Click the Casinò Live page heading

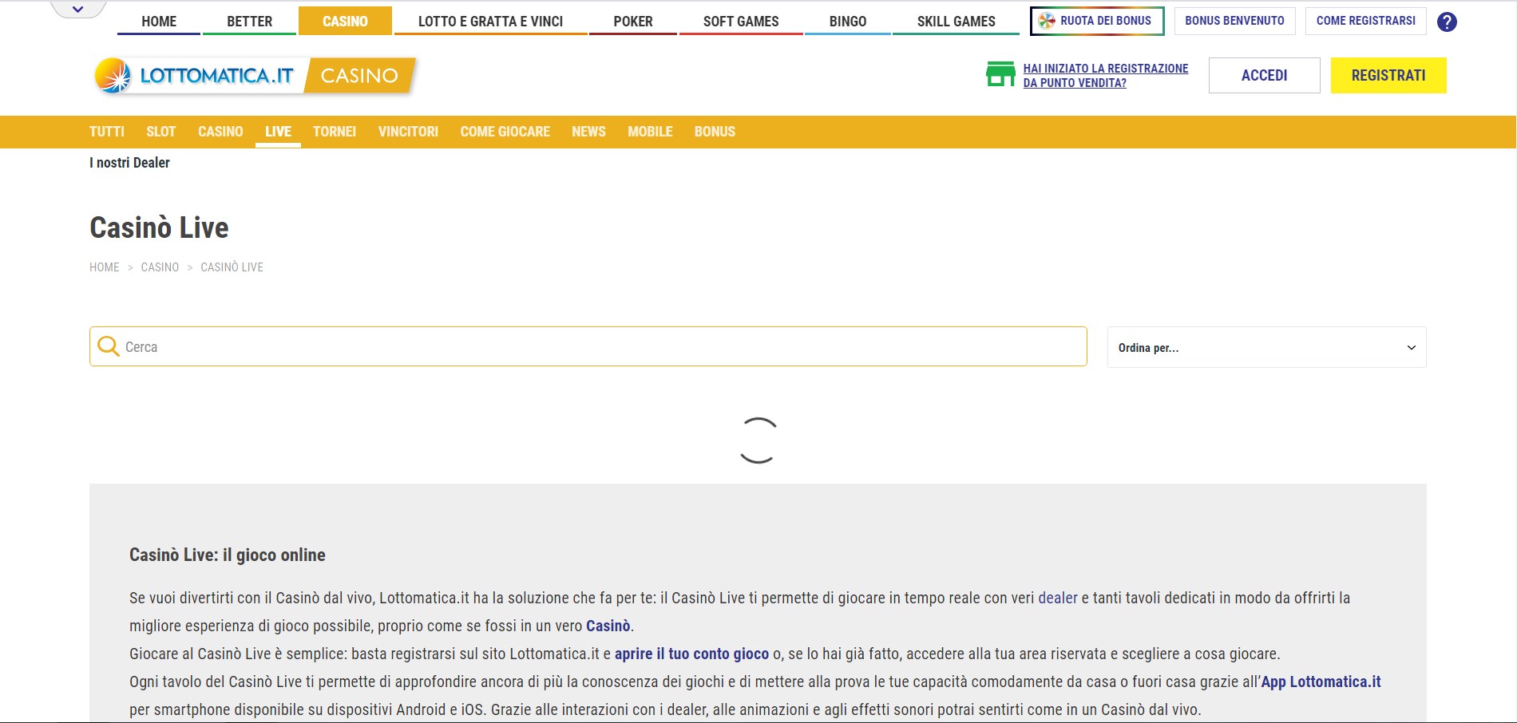click(x=159, y=227)
